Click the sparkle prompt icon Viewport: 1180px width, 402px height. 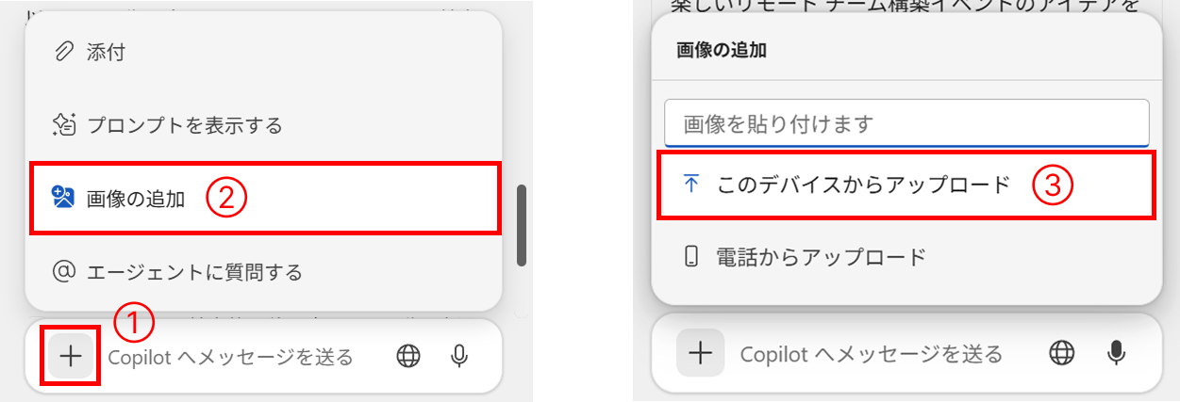64,124
